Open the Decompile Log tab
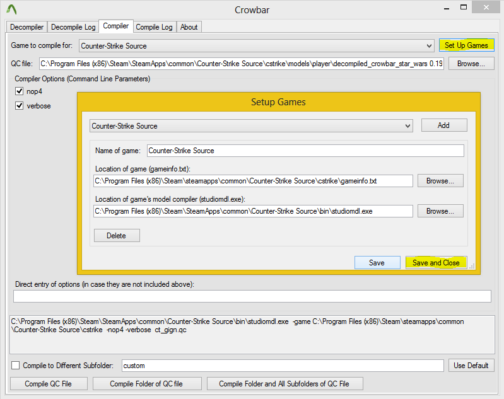Viewport: 504px width, 399px height. coord(73,27)
